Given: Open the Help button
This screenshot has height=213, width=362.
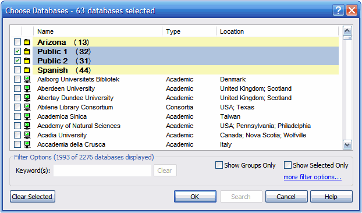Looking at the screenshot, I should coord(331,197).
